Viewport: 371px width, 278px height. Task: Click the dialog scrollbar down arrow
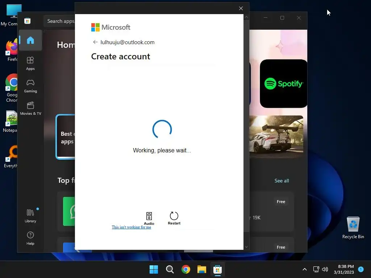(246, 247)
